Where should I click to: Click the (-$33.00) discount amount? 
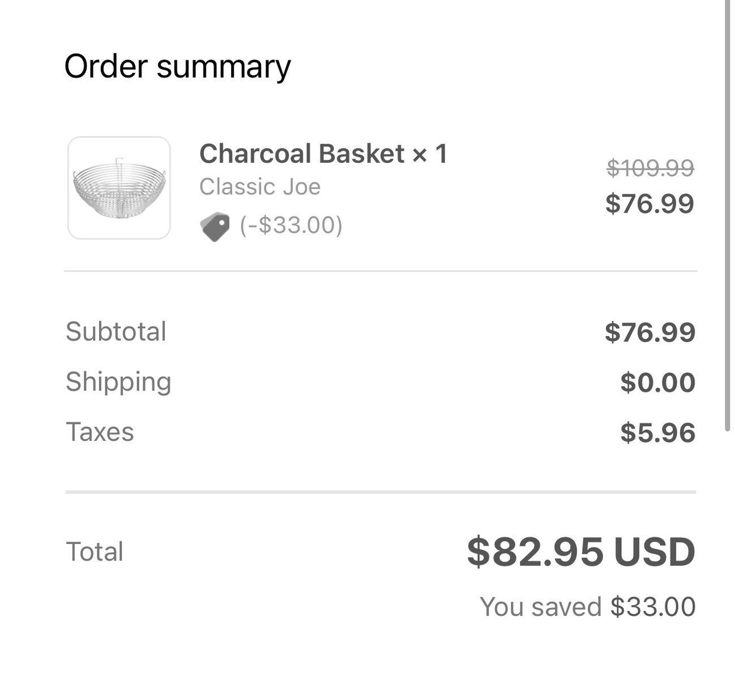click(x=291, y=225)
